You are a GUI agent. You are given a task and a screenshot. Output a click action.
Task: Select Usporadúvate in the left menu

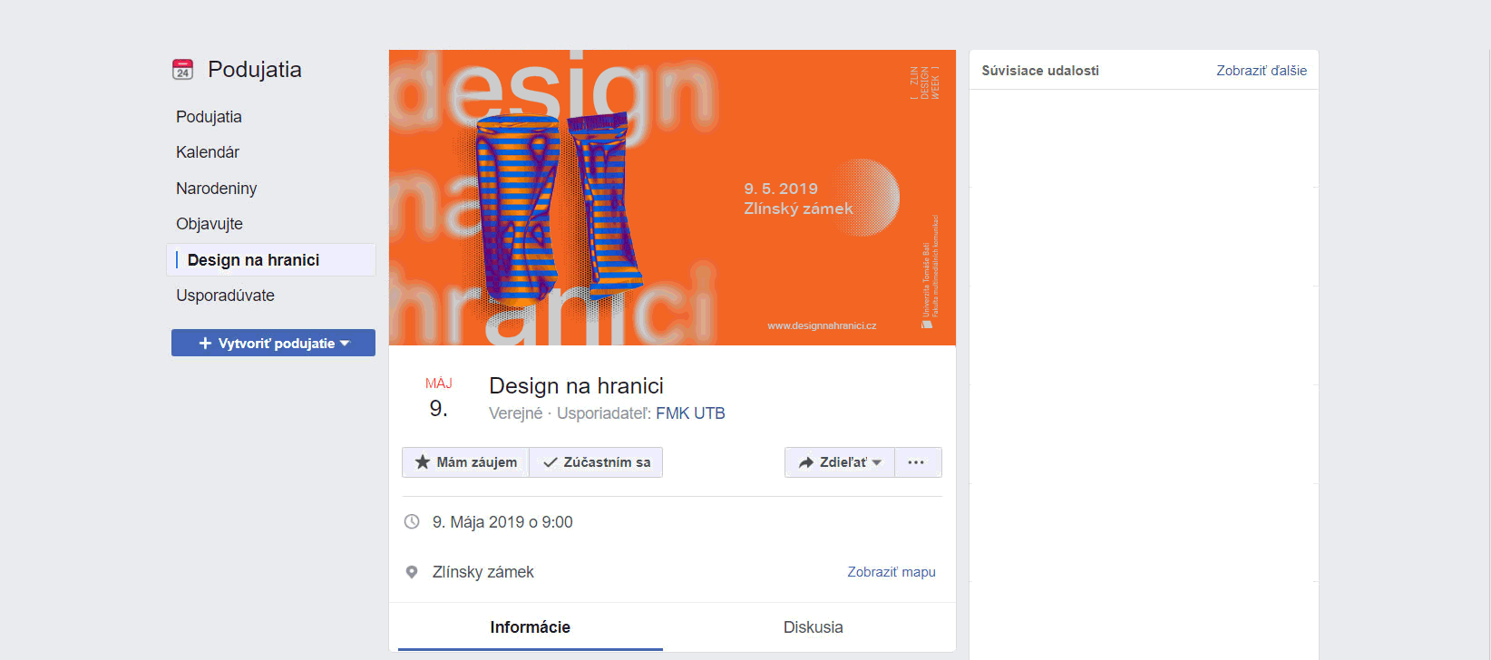225,296
